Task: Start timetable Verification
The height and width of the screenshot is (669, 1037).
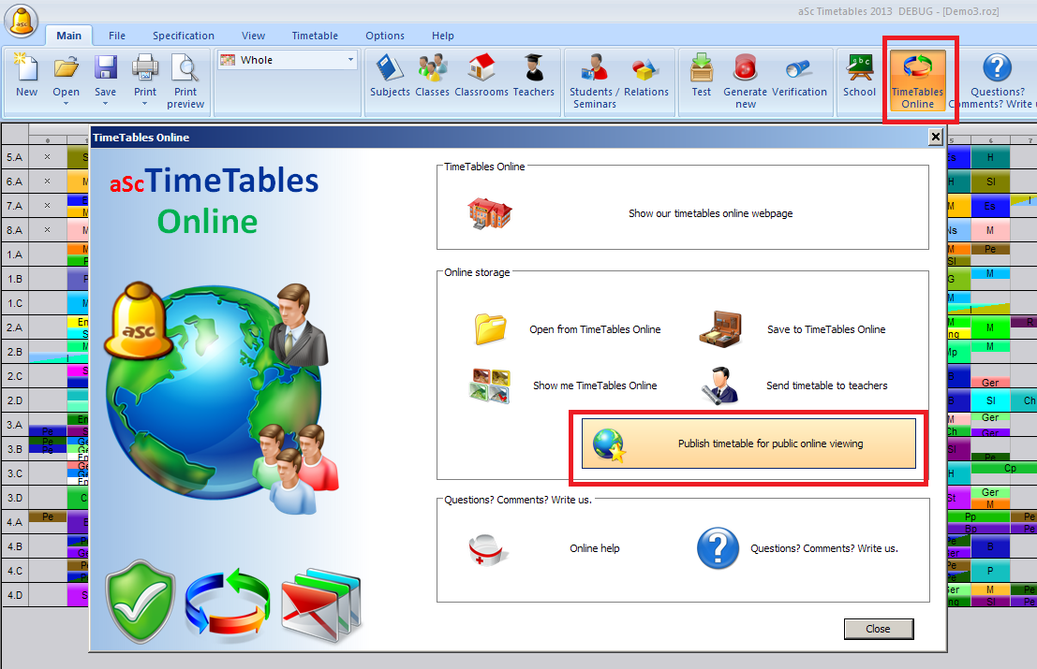Action: click(x=799, y=76)
